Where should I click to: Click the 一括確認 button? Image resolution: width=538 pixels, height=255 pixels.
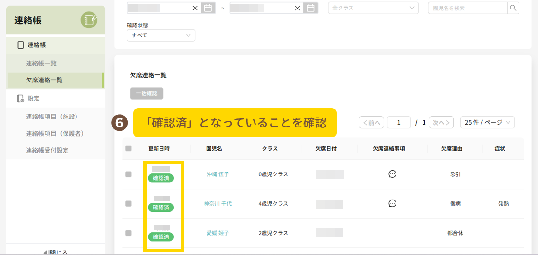click(147, 93)
